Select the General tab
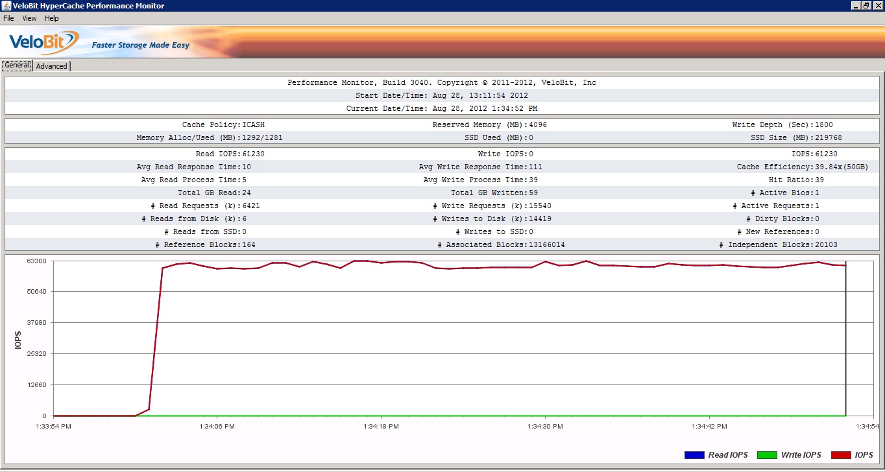The width and height of the screenshot is (885, 472). pyautogui.click(x=17, y=65)
